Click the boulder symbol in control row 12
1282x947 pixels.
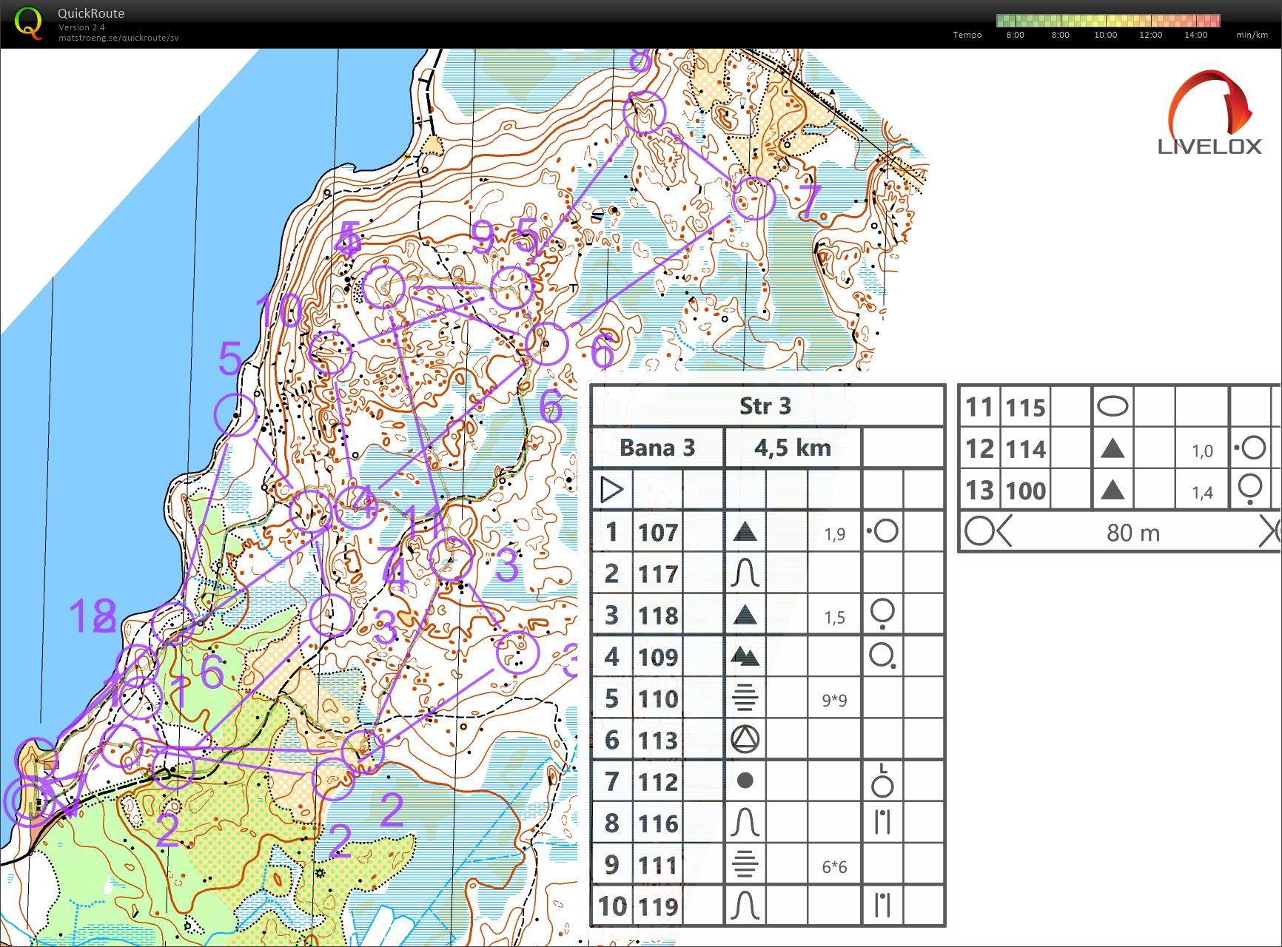click(x=1112, y=448)
